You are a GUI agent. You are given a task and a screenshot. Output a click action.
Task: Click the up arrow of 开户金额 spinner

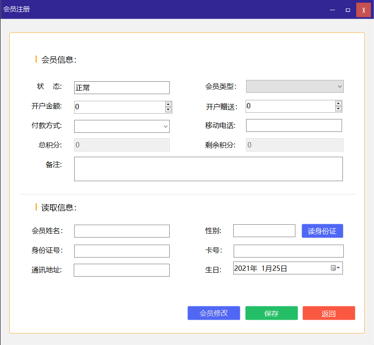click(x=168, y=104)
